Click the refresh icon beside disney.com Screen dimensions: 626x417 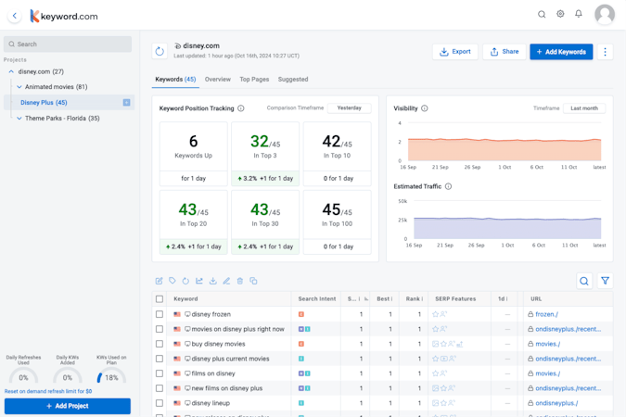(x=160, y=52)
